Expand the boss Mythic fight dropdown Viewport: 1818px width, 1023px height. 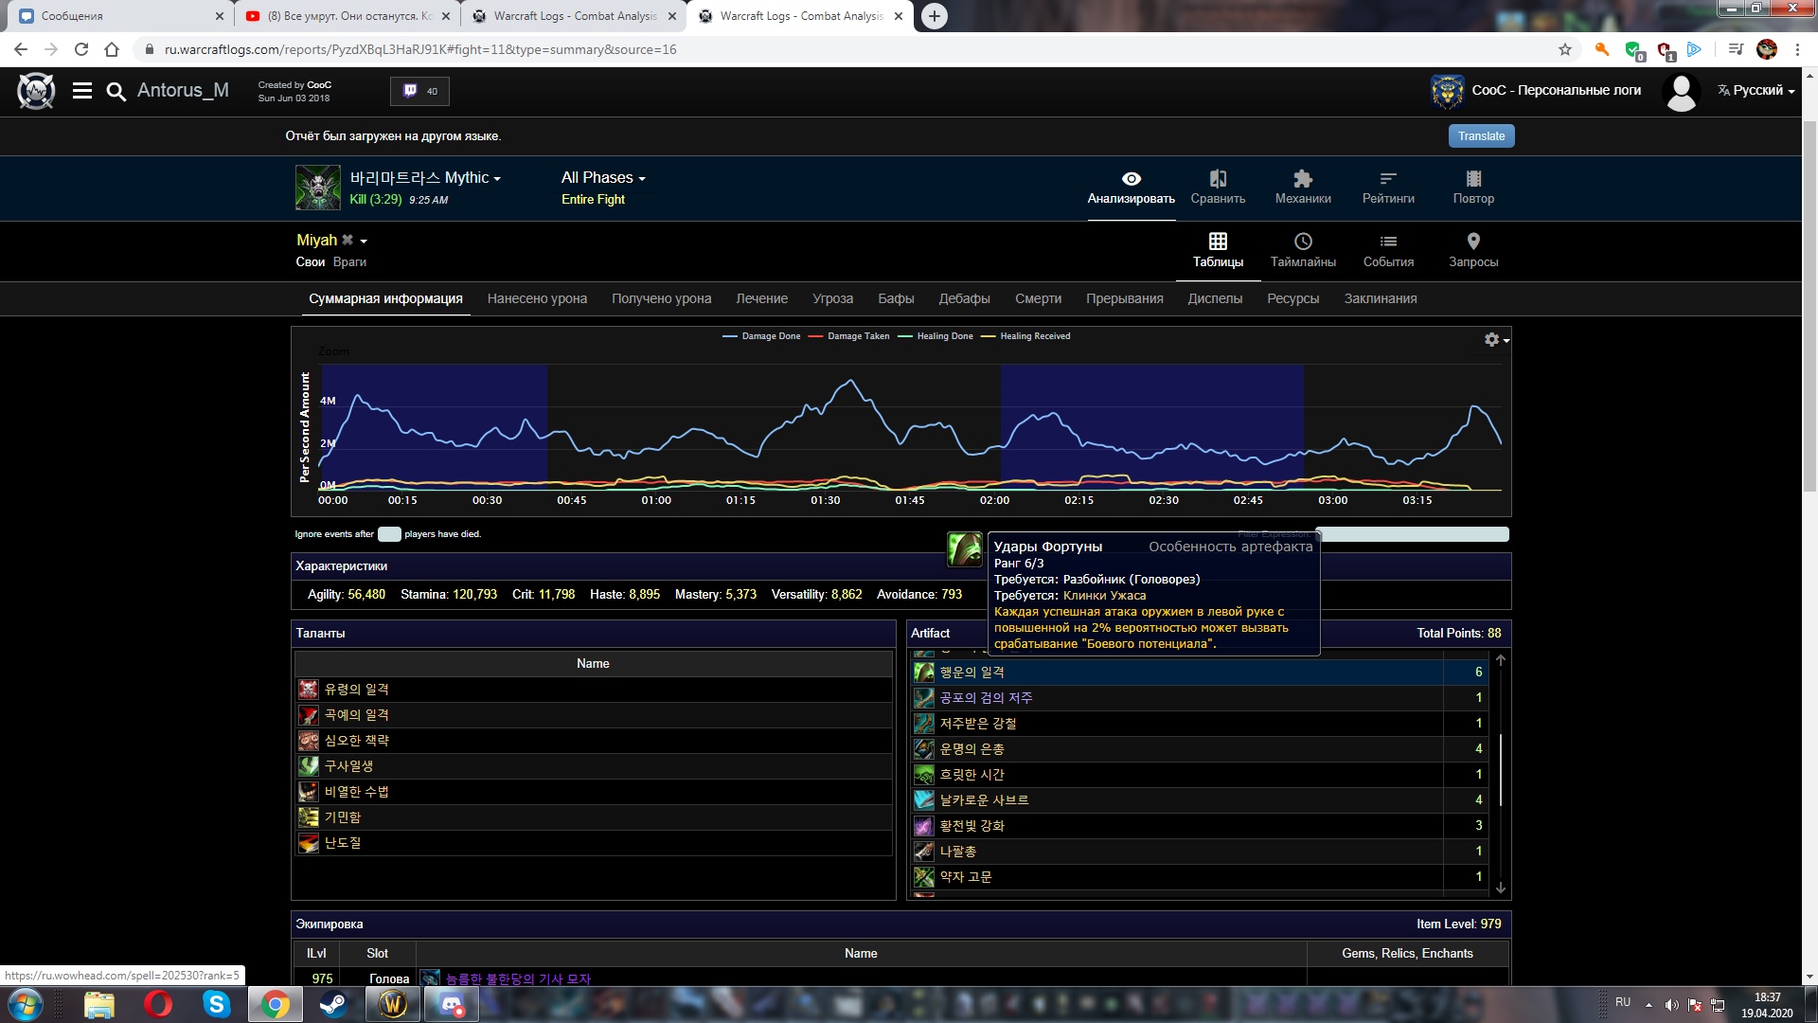[x=425, y=178]
